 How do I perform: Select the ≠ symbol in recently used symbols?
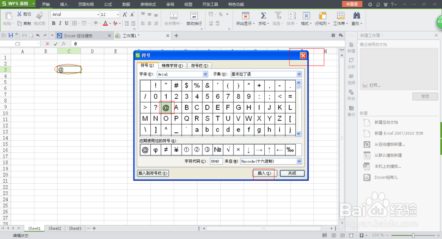coord(166,150)
